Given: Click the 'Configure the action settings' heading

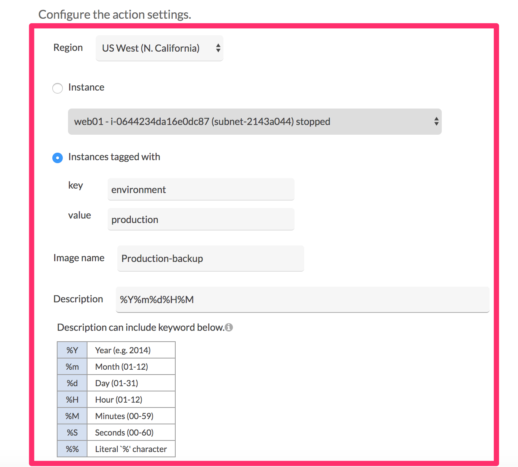Looking at the screenshot, I should pyautogui.click(x=114, y=14).
